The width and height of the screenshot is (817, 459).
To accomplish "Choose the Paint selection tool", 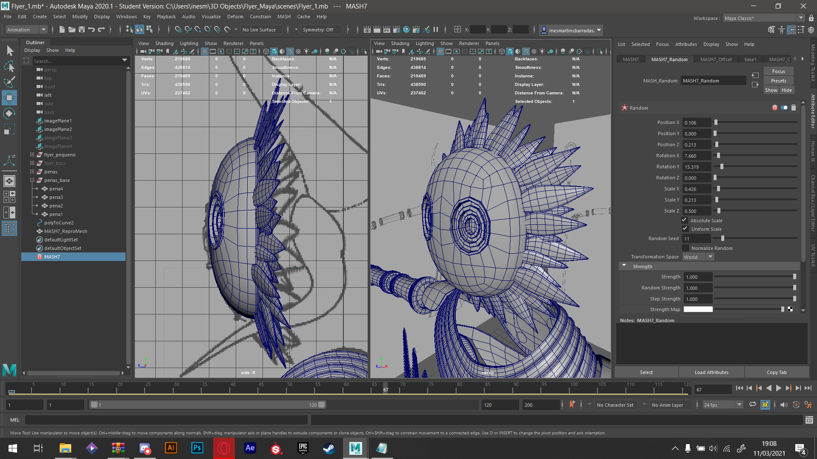I will pyautogui.click(x=9, y=82).
